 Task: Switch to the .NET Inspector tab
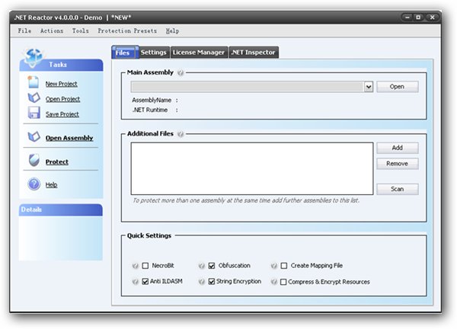254,53
